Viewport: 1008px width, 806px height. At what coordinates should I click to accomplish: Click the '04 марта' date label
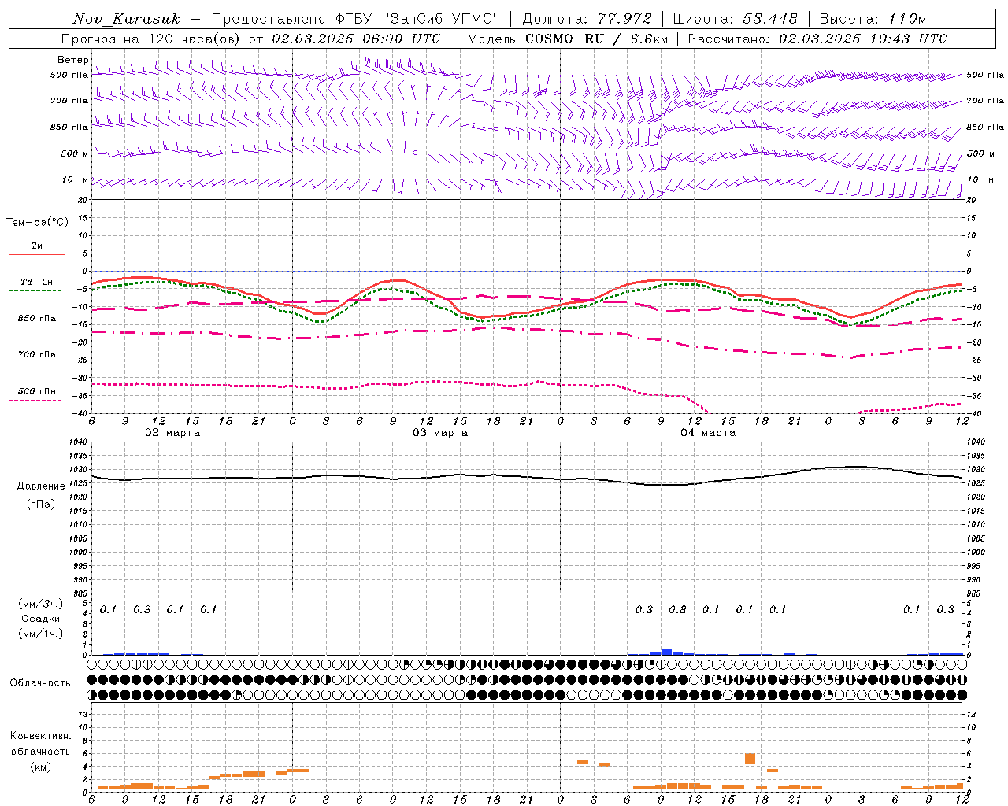(708, 433)
